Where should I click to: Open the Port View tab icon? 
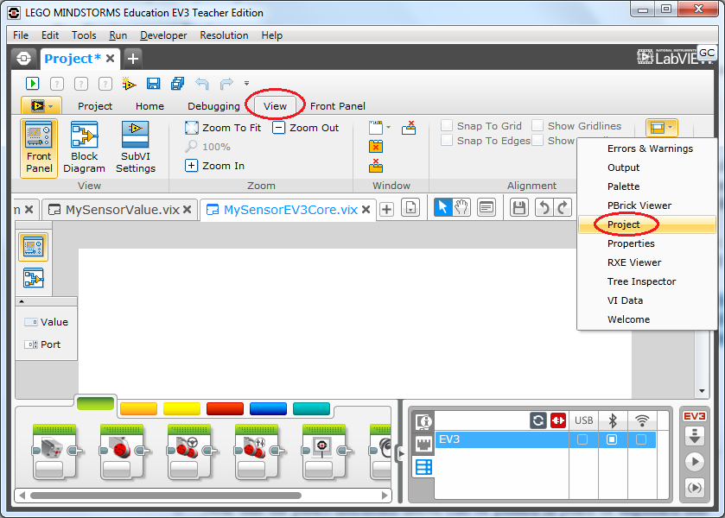[x=423, y=444]
